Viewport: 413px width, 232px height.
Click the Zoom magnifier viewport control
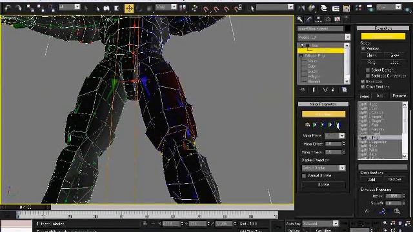tap(385, 223)
